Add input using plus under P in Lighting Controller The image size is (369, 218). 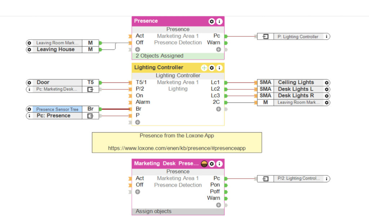coord(137,122)
